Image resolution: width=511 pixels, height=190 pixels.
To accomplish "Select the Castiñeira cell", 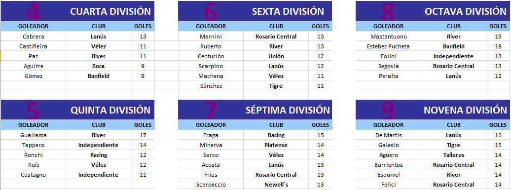I will point(33,46).
